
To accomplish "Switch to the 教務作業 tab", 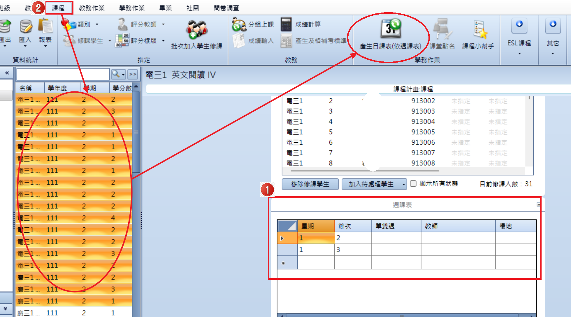I will point(92,8).
